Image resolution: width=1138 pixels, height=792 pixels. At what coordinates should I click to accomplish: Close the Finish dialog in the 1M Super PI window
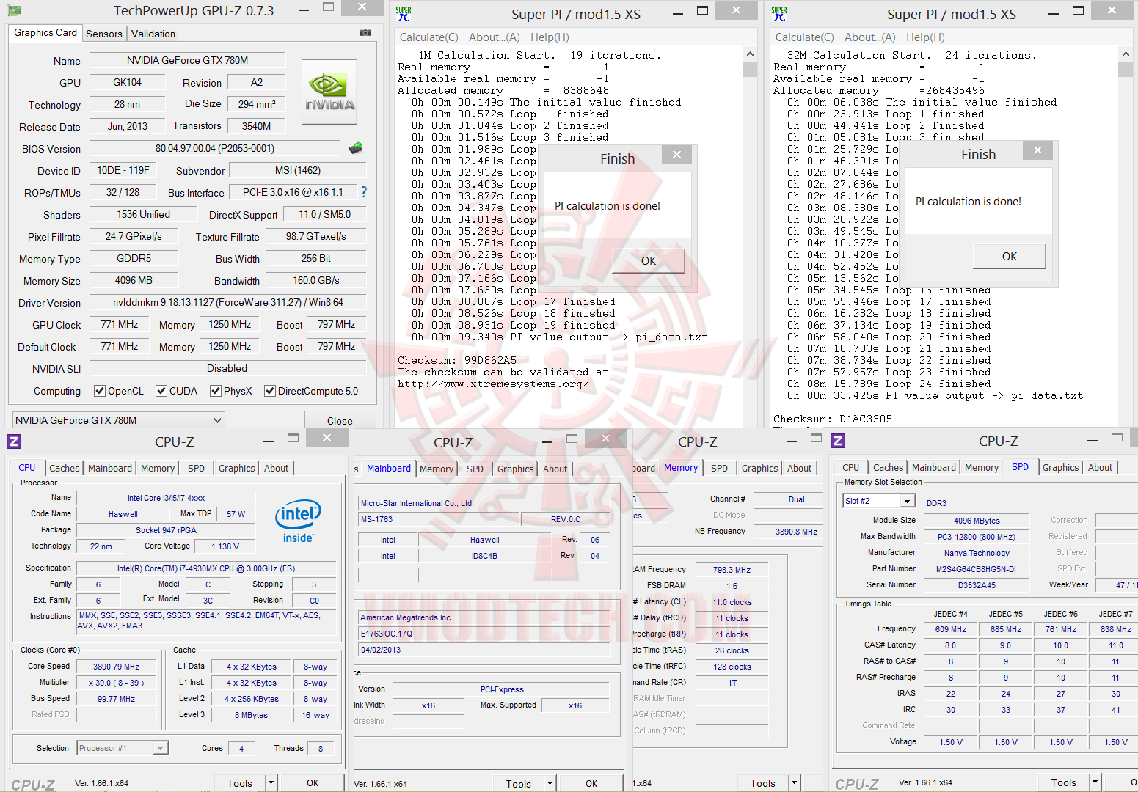click(x=676, y=155)
